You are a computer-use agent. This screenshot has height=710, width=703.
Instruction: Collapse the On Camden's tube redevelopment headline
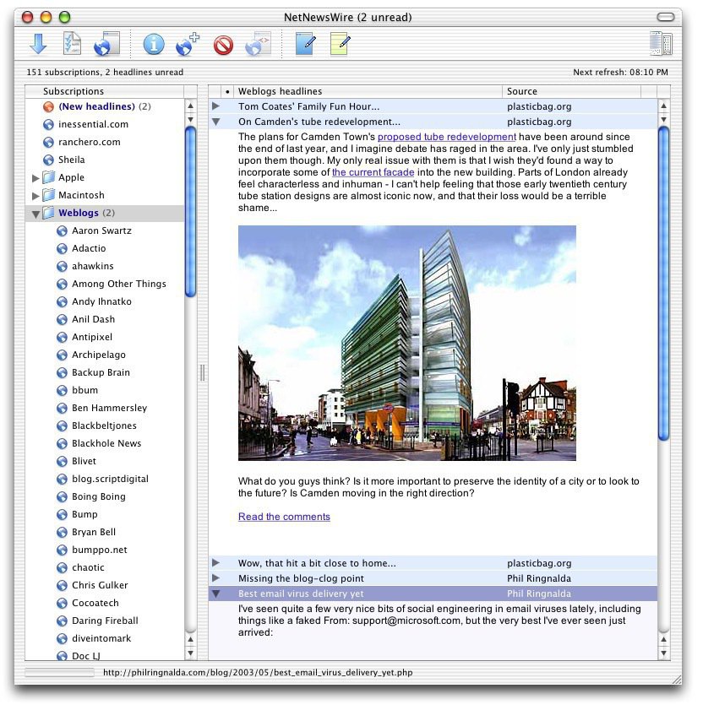click(215, 122)
